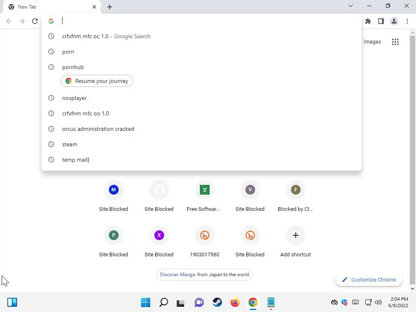
Task: Launch Steam from the taskbar
Action: (217, 302)
